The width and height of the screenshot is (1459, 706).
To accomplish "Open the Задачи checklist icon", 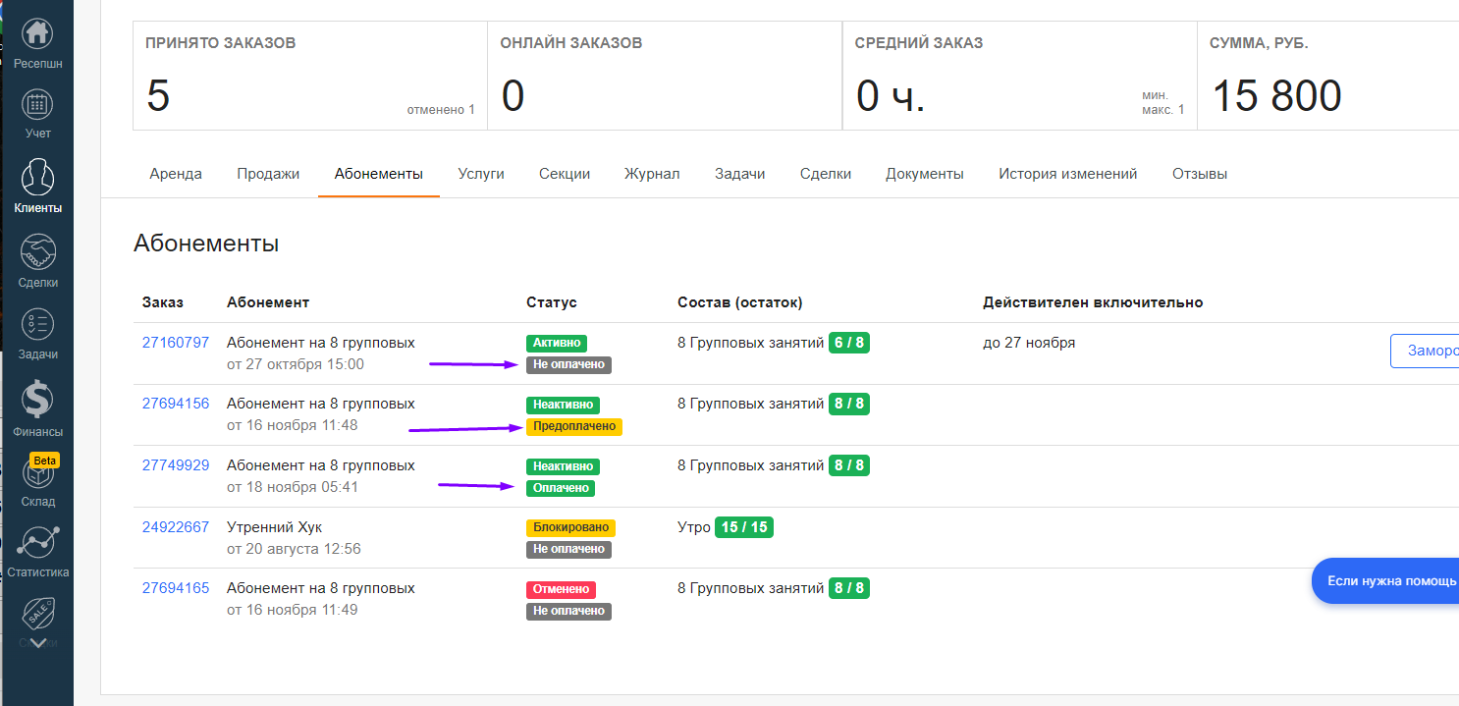I will pyautogui.click(x=37, y=326).
